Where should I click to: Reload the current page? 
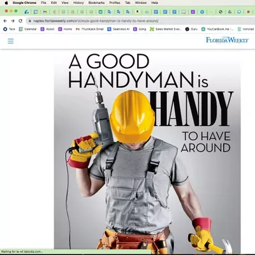pyautogui.click(x=20, y=21)
